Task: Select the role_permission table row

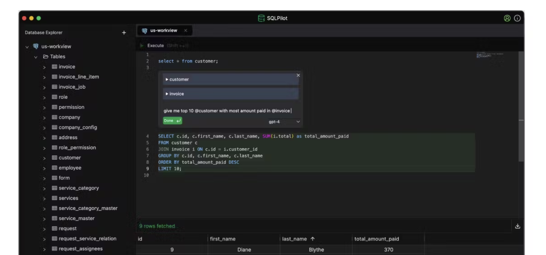Action: (77, 148)
